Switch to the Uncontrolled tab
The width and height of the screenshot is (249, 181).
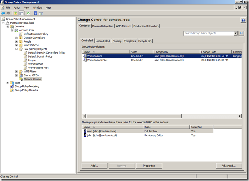[103, 41]
